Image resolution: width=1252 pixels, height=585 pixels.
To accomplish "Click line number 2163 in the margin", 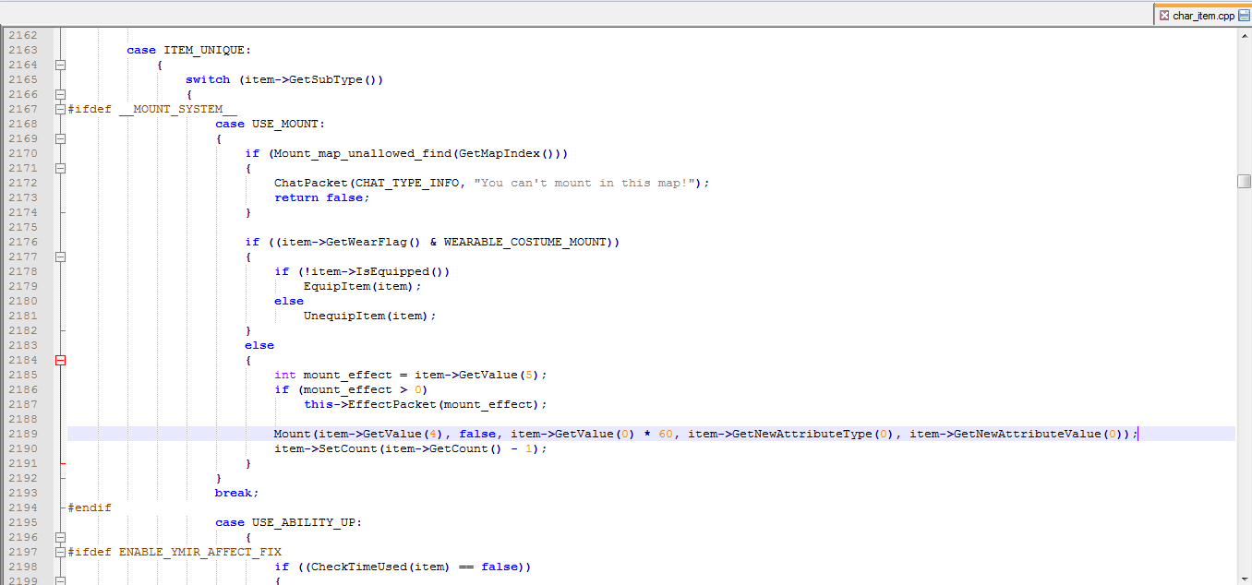I will pos(23,50).
